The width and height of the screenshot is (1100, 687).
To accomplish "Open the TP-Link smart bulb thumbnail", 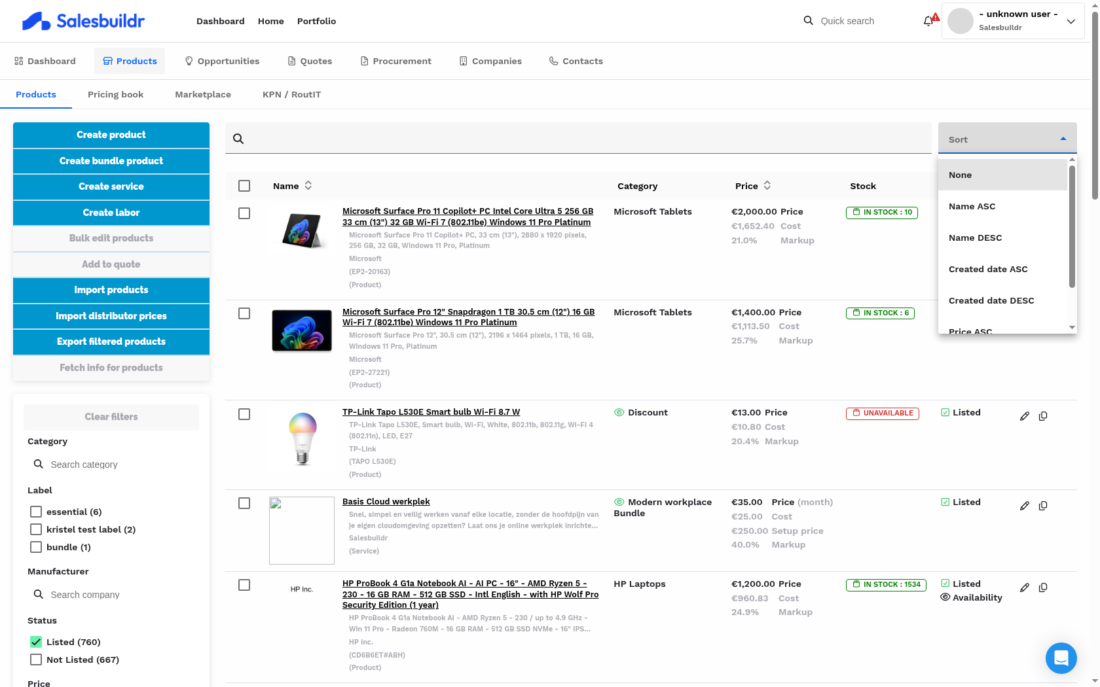I will (302, 438).
